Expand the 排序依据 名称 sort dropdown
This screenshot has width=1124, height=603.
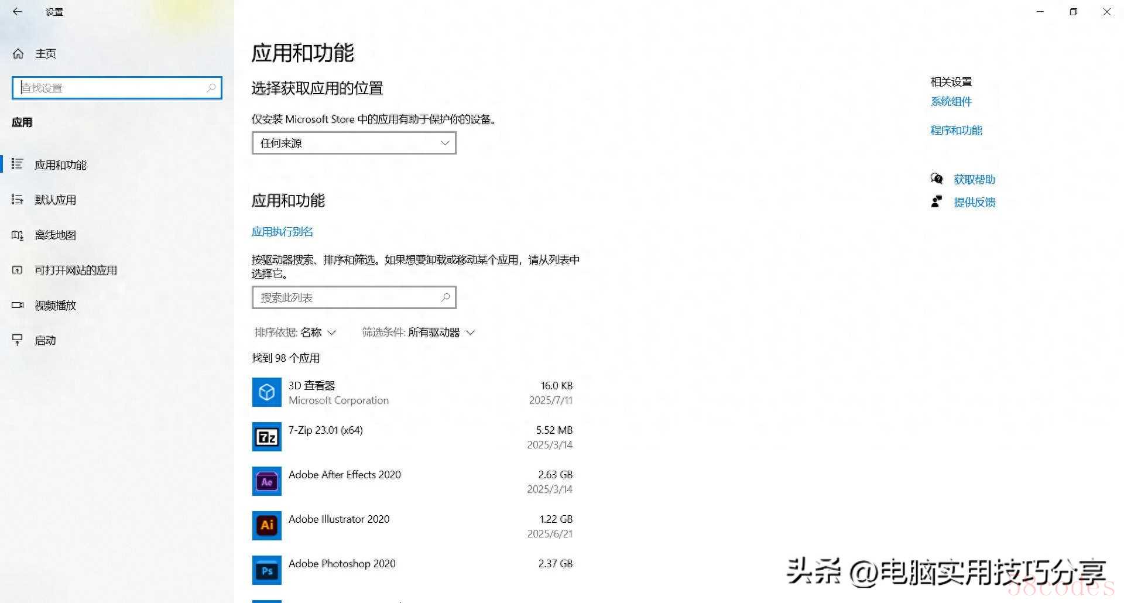click(296, 333)
